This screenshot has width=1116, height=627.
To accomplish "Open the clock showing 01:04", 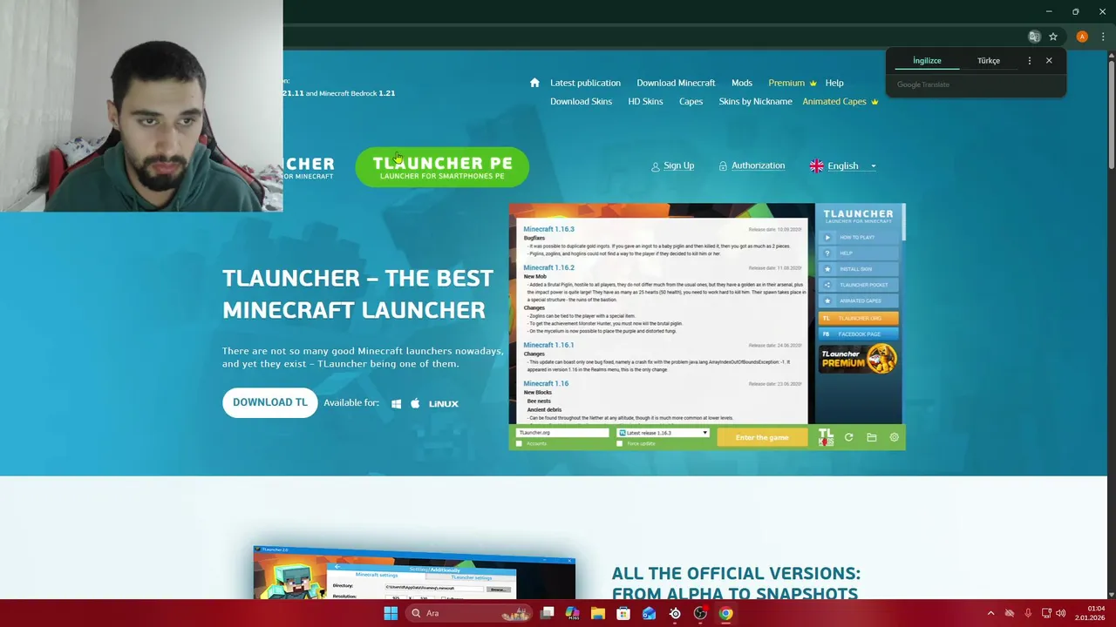I will pyautogui.click(x=1090, y=613).
